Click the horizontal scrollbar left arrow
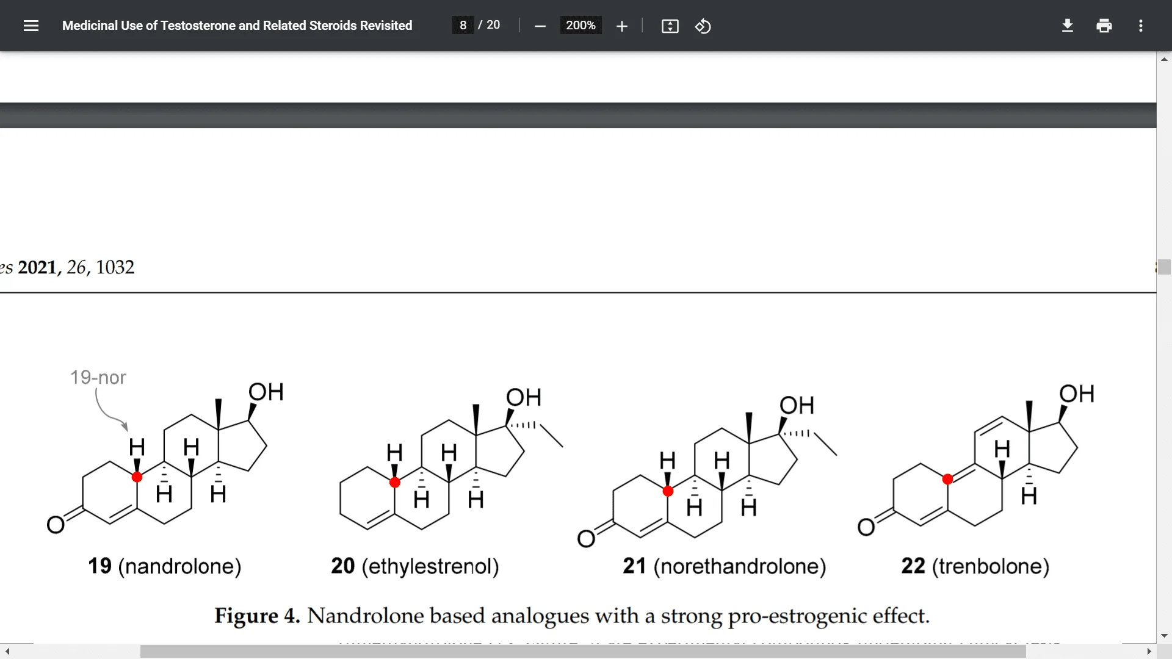This screenshot has width=1172, height=659. tap(7, 652)
